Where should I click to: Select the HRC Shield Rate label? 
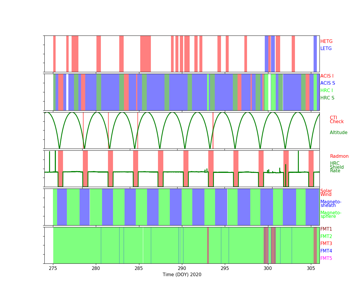click(337, 167)
